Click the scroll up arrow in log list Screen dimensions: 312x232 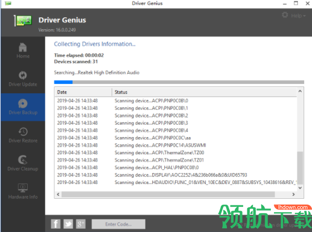pyautogui.click(x=300, y=91)
